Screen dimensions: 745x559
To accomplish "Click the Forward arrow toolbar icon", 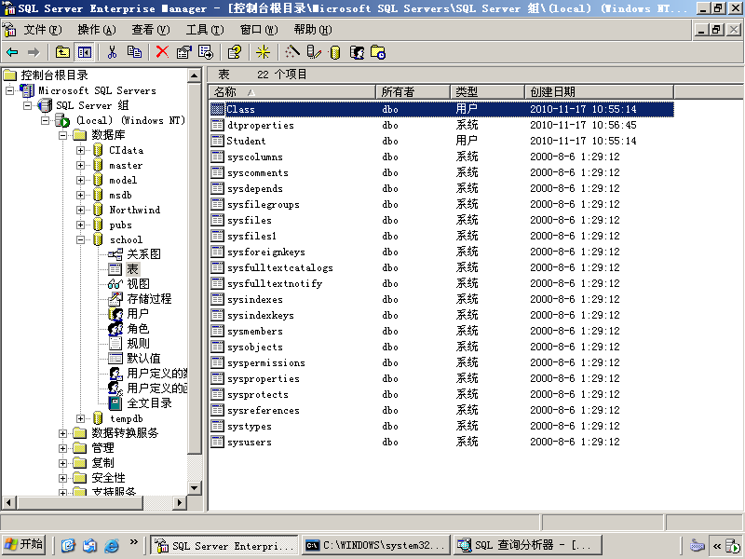I will coord(34,52).
